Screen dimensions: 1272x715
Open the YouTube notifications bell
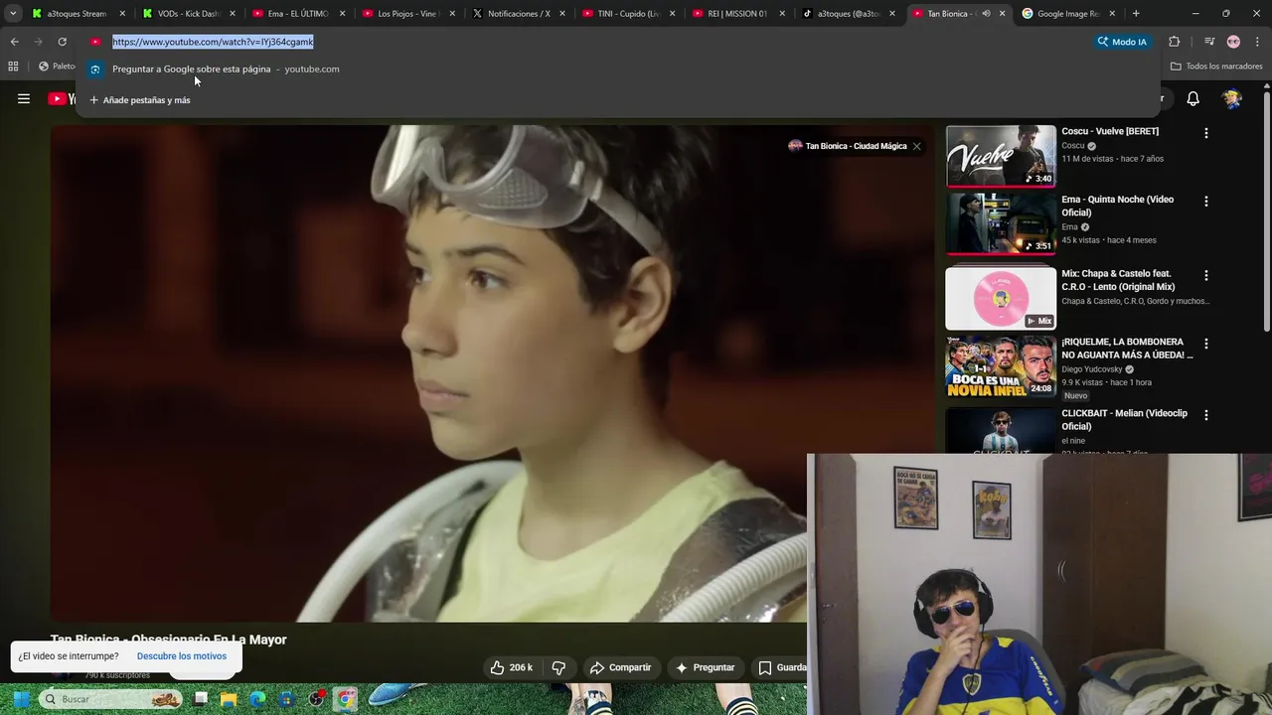click(1193, 98)
